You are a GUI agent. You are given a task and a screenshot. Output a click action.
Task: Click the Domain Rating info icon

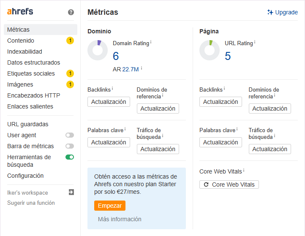151,42
